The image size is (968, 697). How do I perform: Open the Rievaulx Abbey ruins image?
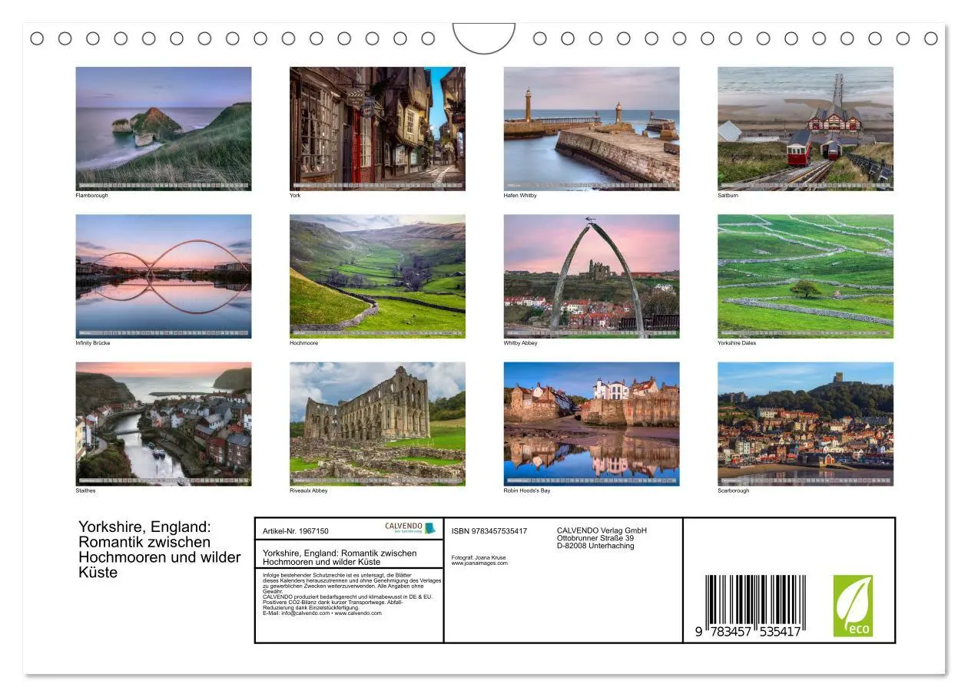click(x=377, y=424)
